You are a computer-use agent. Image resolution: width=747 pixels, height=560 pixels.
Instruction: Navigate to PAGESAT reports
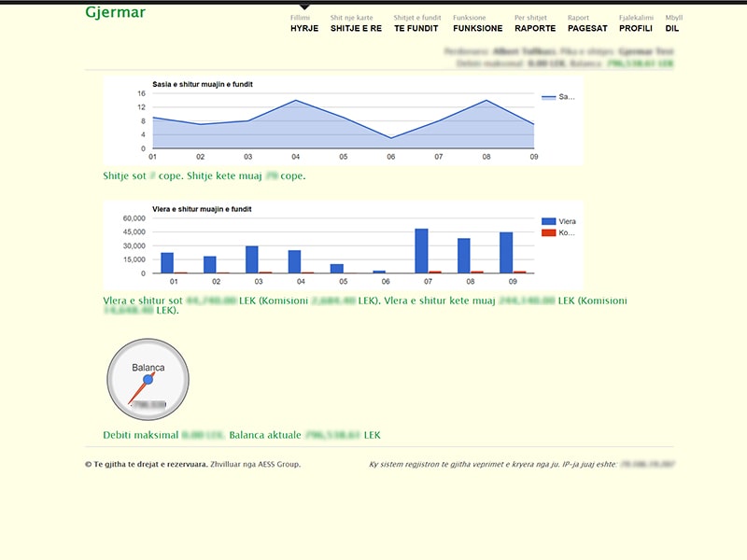pos(587,28)
